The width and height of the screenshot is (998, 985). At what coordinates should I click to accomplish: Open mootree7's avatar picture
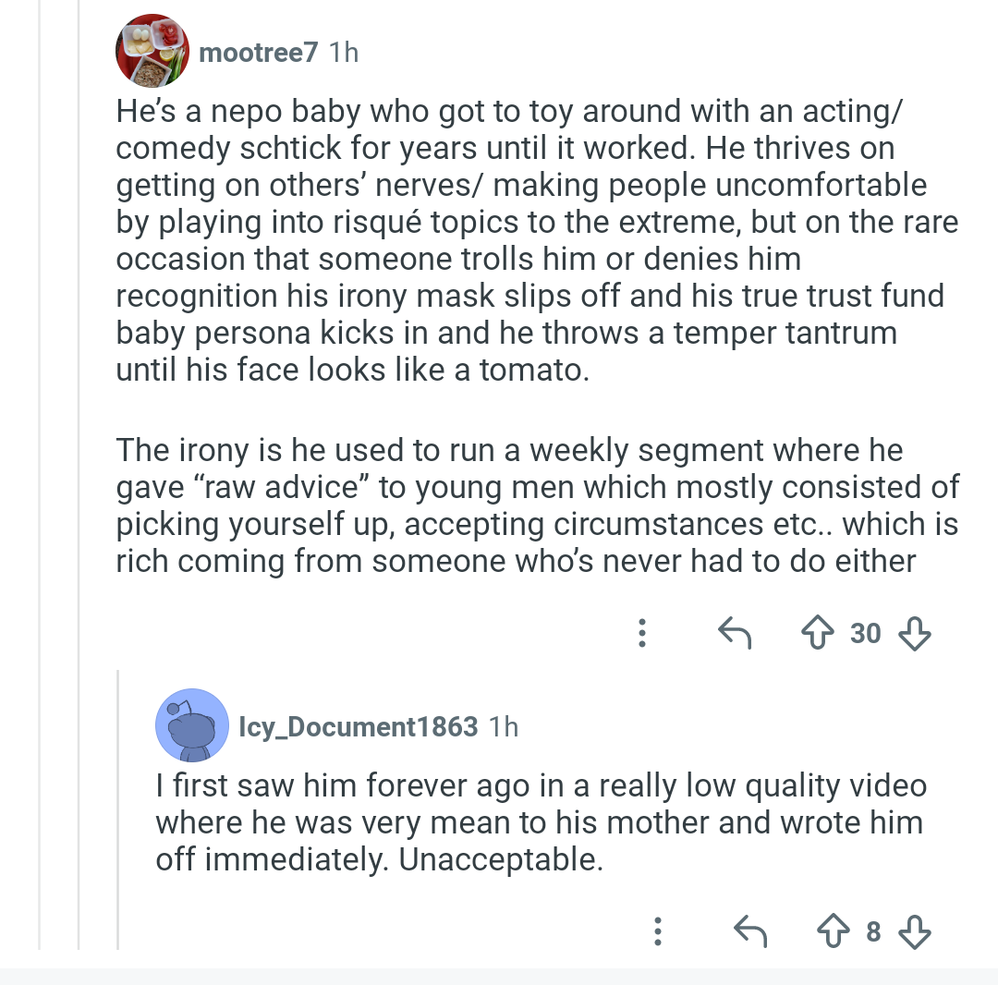click(x=152, y=52)
